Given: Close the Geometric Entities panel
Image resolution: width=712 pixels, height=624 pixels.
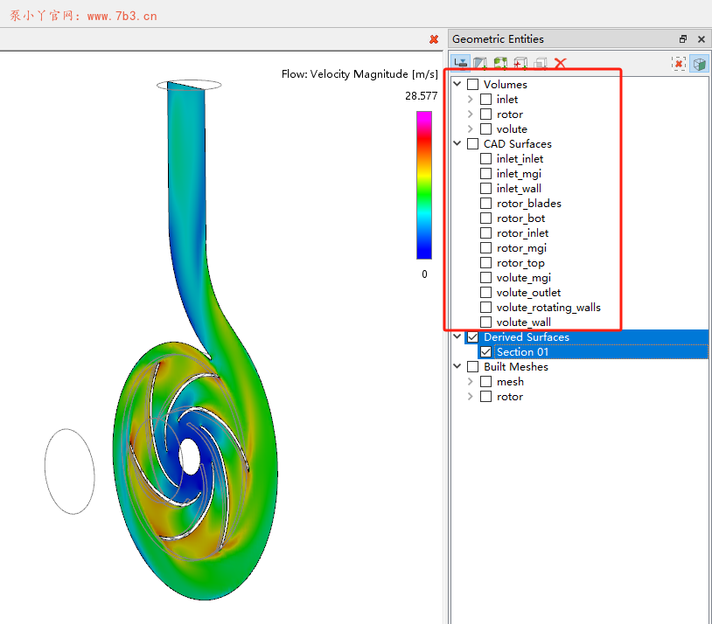Looking at the screenshot, I should [702, 39].
